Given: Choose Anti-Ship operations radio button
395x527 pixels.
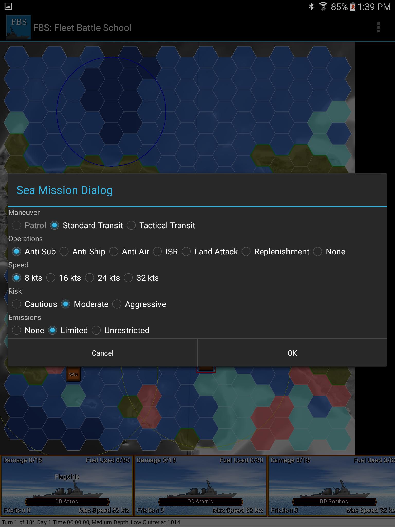Looking at the screenshot, I should tap(64, 252).
